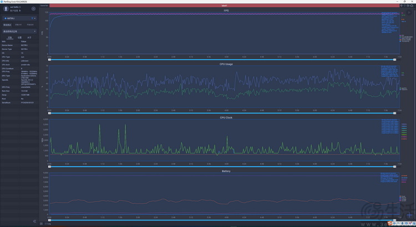
Task: Start recording with the play button
Action: tap(409, 12)
